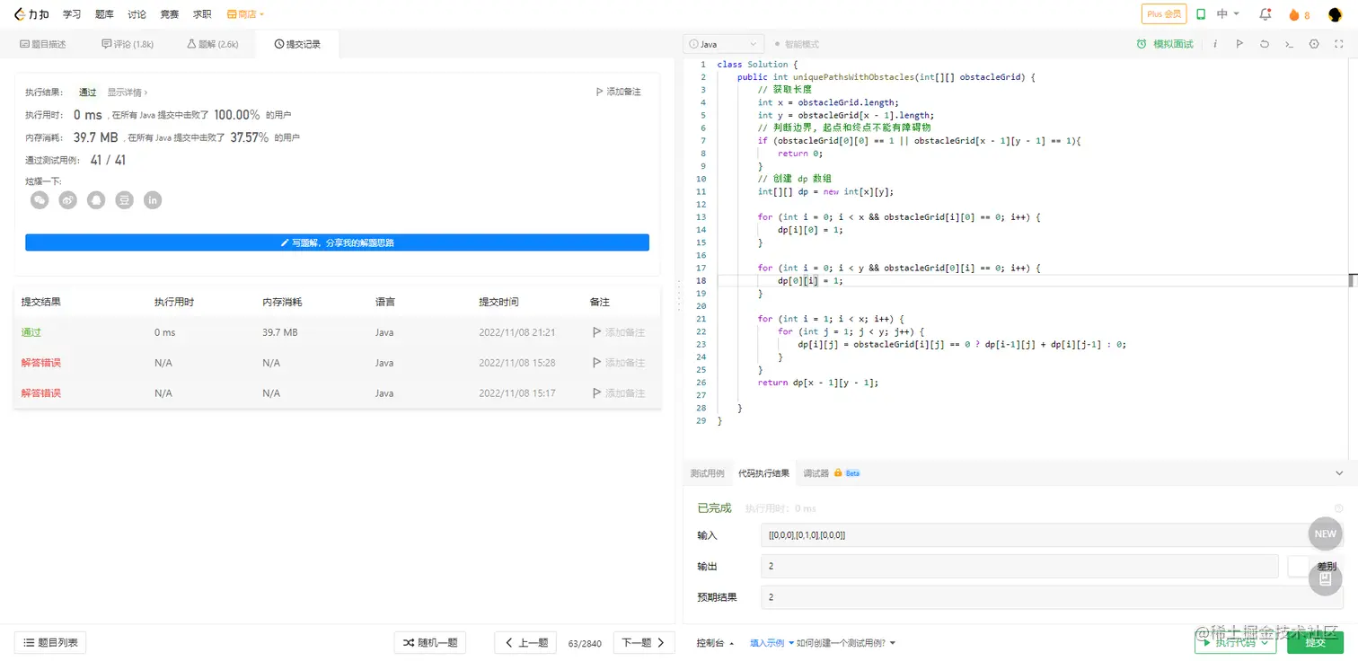Share result via the QQ icon

click(x=96, y=200)
